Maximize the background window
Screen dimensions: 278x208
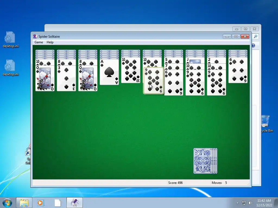click(245, 29)
